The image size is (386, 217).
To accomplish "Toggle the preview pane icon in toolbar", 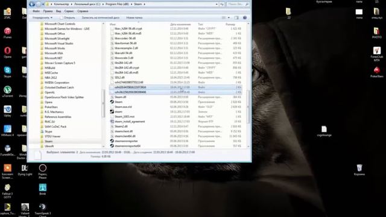I will (236, 17).
